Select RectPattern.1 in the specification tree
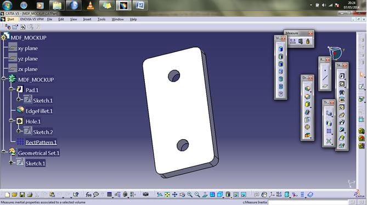The height and width of the screenshot is (205, 367). (41, 143)
